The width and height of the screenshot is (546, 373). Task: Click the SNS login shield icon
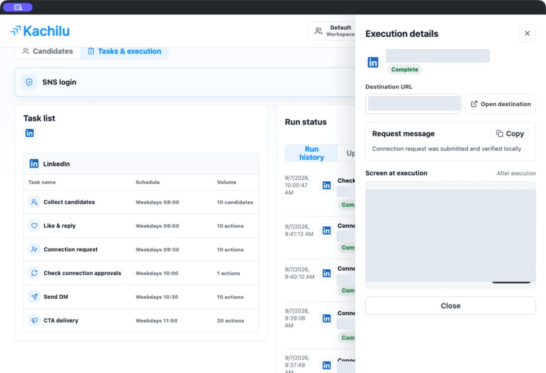point(29,82)
